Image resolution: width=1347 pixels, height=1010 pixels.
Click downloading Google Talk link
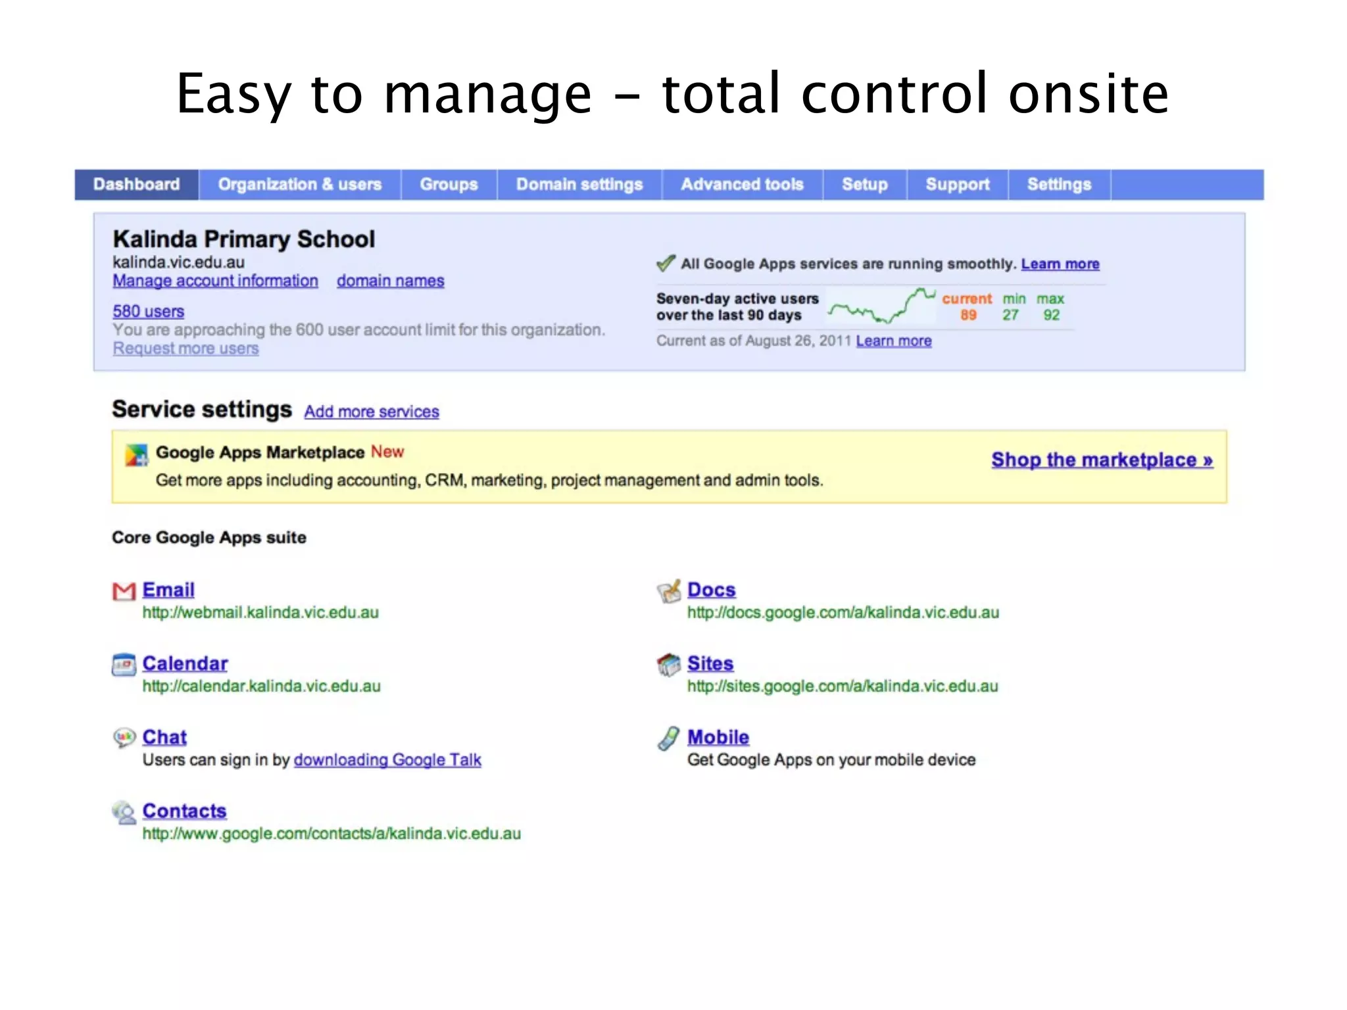pyautogui.click(x=387, y=760)
